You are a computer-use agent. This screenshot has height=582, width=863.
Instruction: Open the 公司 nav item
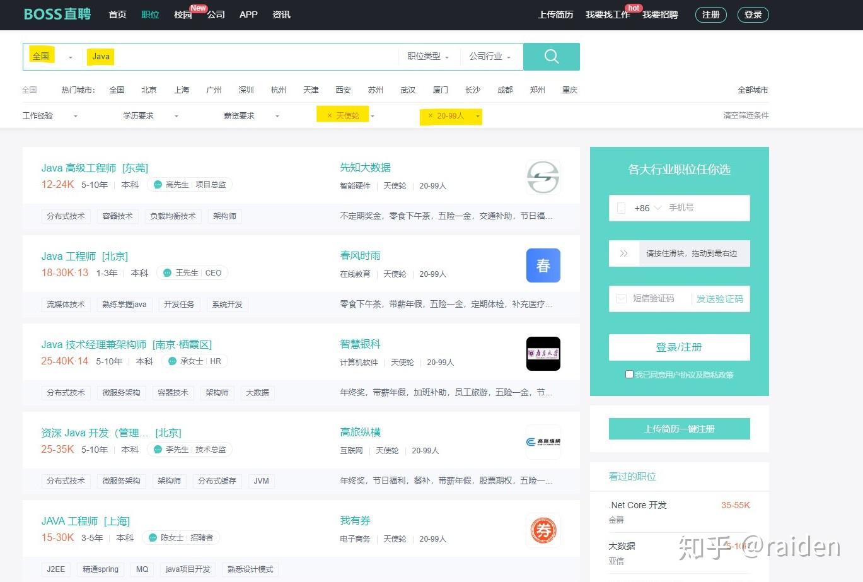216,15
